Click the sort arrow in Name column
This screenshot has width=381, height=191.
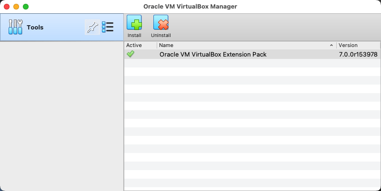coord(331,45)
